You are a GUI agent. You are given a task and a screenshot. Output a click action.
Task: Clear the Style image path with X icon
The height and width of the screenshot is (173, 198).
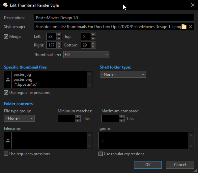coord(191,27)
